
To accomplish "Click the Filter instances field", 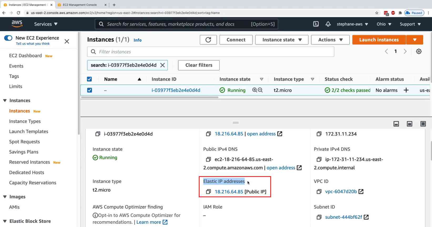I will click(211, 52).
